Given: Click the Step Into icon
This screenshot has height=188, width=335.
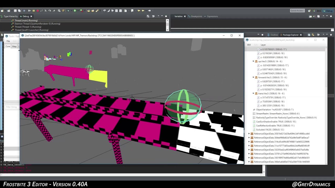Looking at the screenshot, I should [x=46, y=11].
